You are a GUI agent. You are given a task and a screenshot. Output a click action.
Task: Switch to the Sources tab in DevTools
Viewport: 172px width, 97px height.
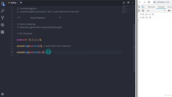coord(170,7)
